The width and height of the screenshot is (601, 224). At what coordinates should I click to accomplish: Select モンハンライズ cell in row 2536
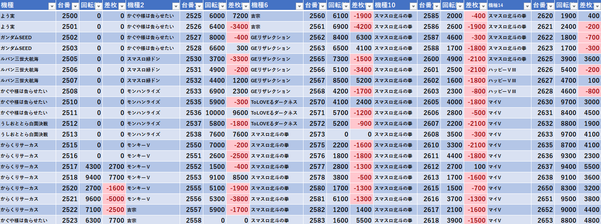pyautogui.click(x=153, y=113)
